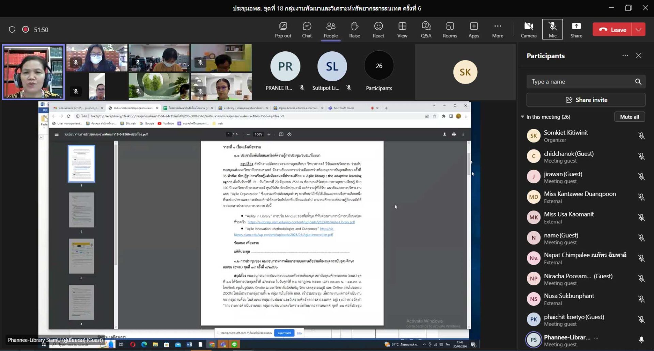The width and height of the screenshot is (654, 351).
Task: Collapse the In this meeting list
Action: click(523, 117)
